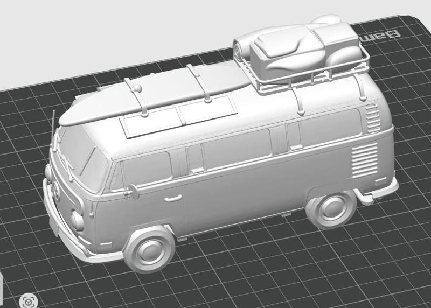
Task: Click the 3D view cube icon button
Action: click(x=29, y=302)
